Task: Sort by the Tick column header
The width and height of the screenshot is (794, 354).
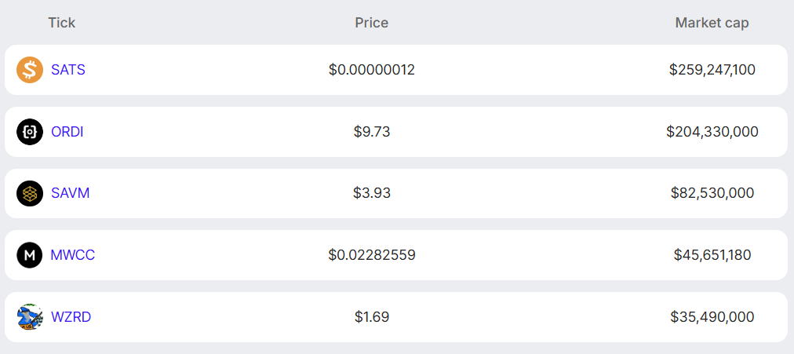Action: tap(62, 23)
